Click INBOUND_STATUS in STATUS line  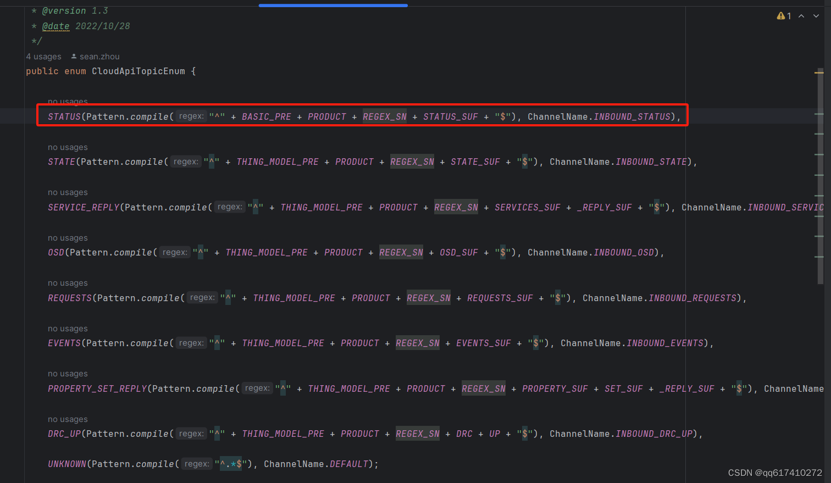click(x=632, y=116)
